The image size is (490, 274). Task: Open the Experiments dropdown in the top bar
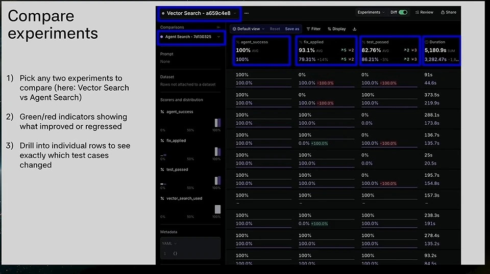tap(371, 12)
